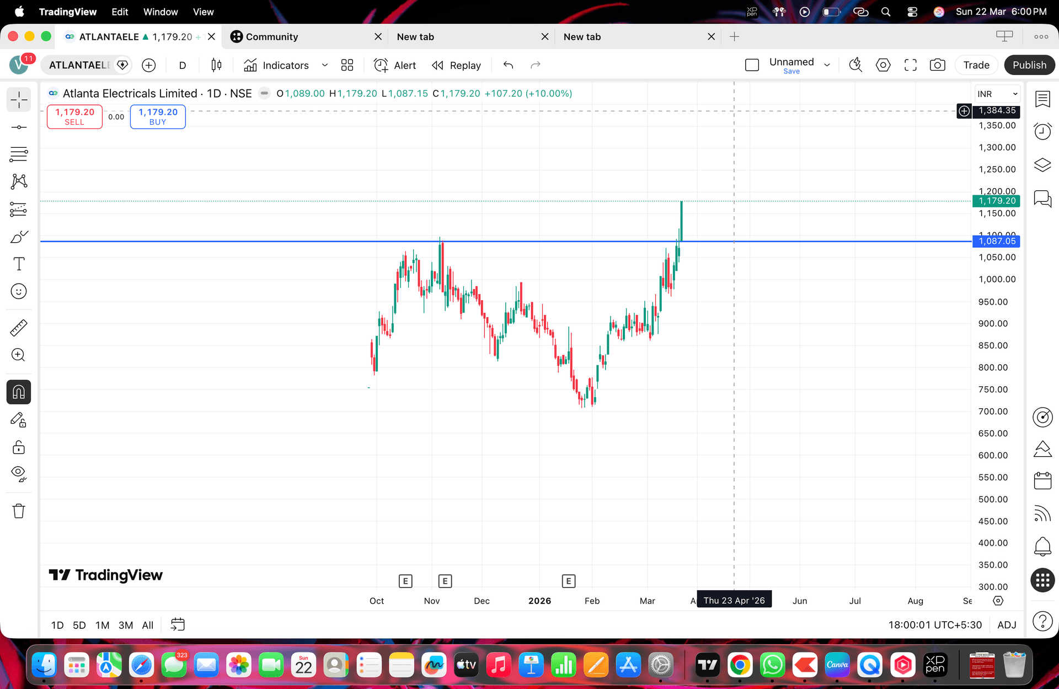Screen dimensions: 1059x689
Task: Change the D time interval
Action: (183, 65)
